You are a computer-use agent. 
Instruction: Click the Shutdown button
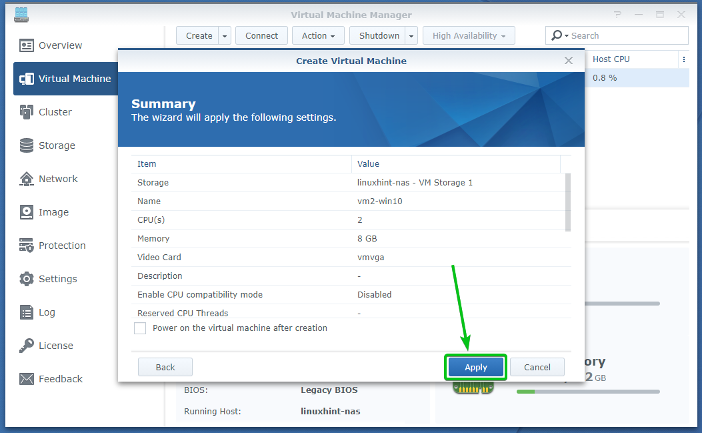point(378,36)
